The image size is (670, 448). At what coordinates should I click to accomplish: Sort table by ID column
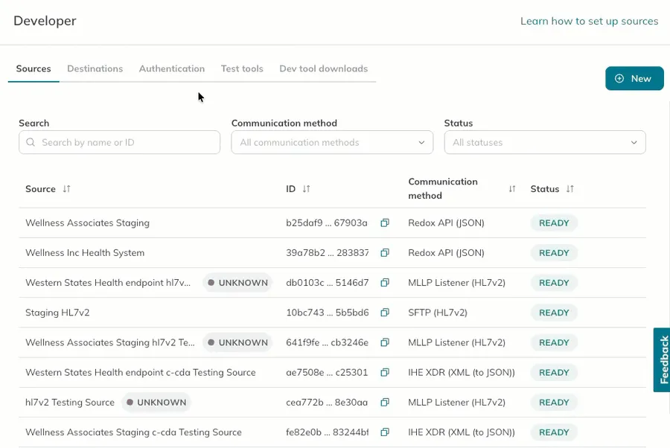click(x=306, y=189)
